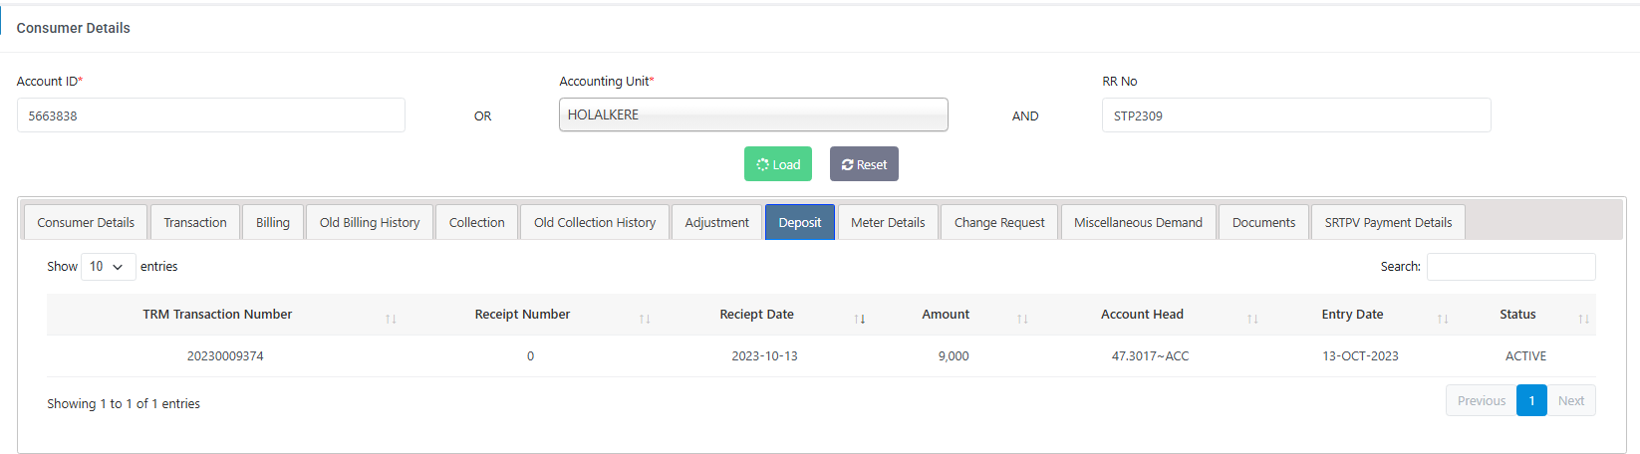The height and width of the screenshot is (454, 1640).
Task: Click the Account ID input field
Action: [x=211, y=115]
